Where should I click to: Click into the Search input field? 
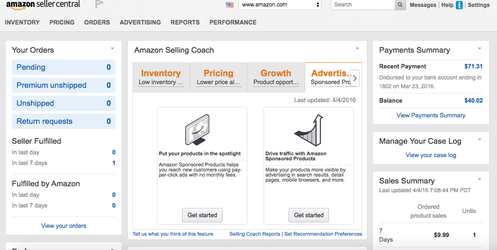(x=362, y=5)
